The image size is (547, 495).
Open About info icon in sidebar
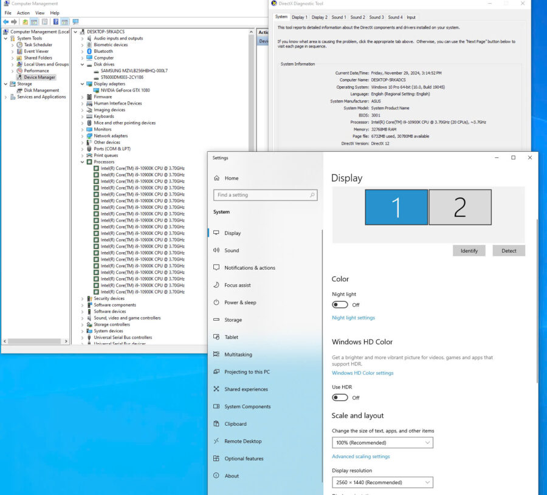click(216, 476)
